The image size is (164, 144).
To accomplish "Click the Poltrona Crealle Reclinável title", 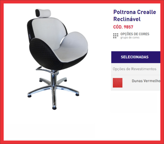I will click(x=135, y=16).
